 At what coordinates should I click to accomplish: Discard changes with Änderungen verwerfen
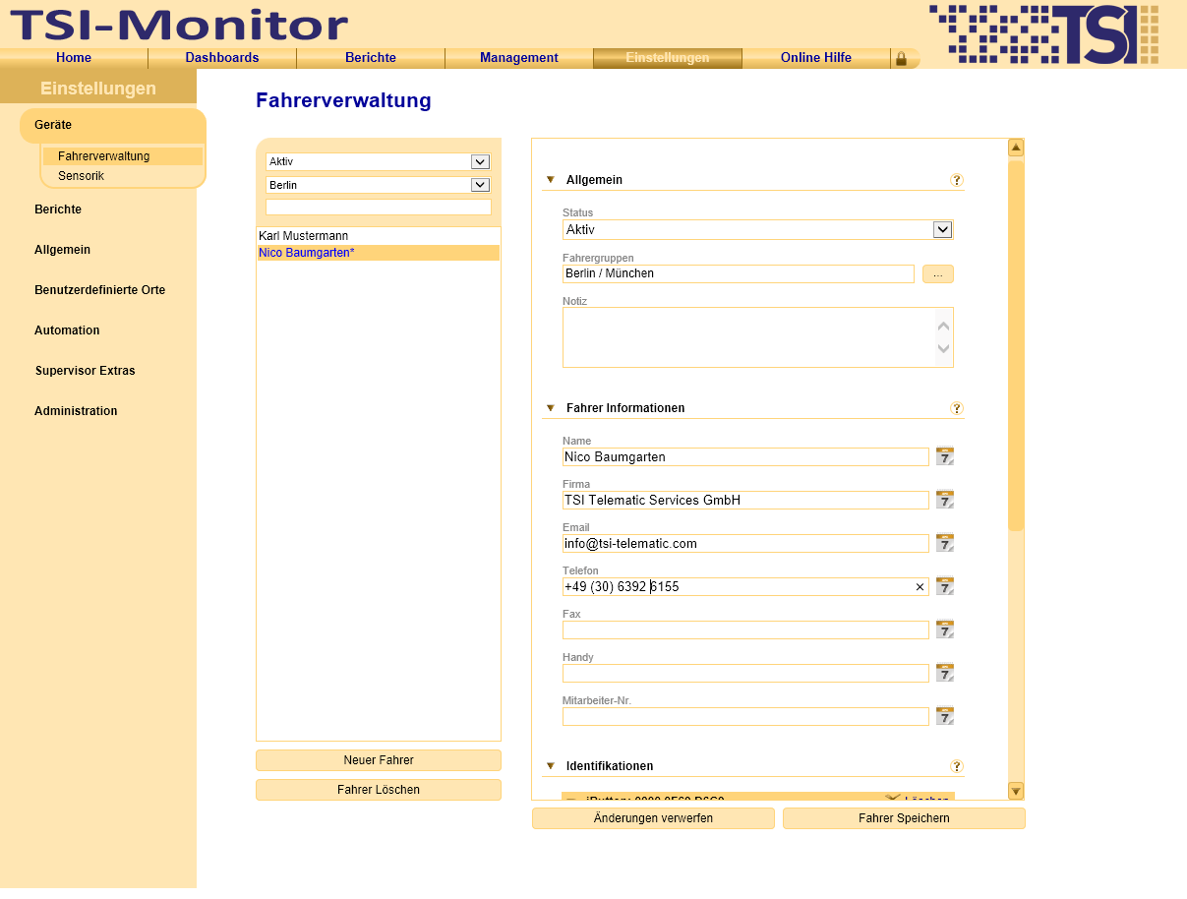pos(653,818)
